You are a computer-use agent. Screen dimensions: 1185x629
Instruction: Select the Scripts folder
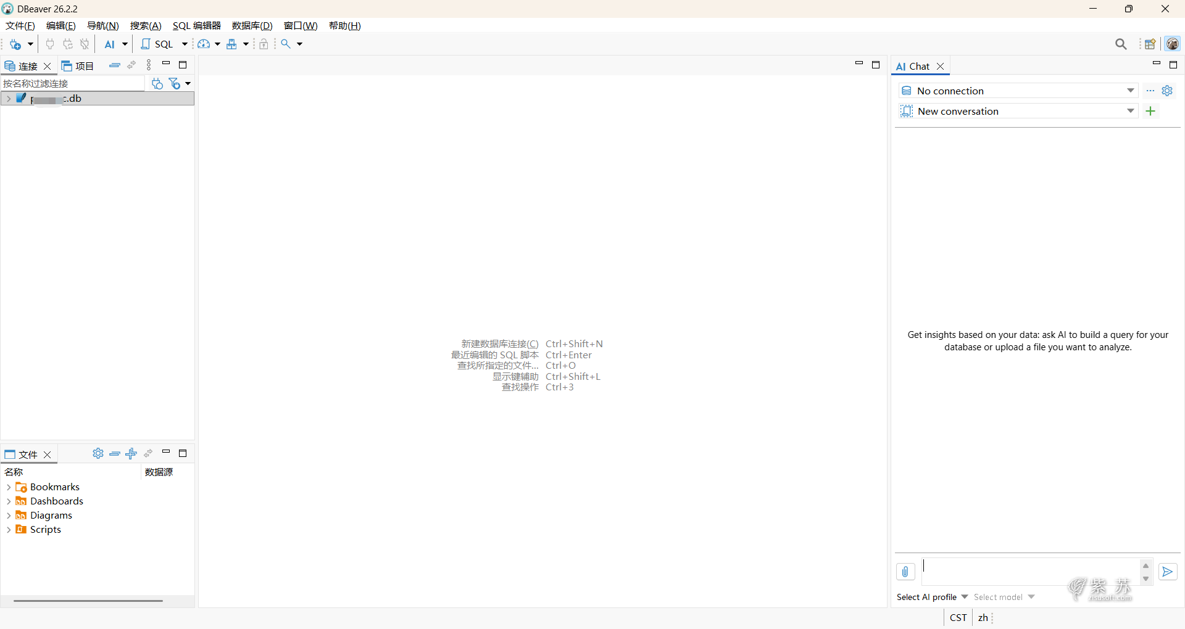pos(46,530)
